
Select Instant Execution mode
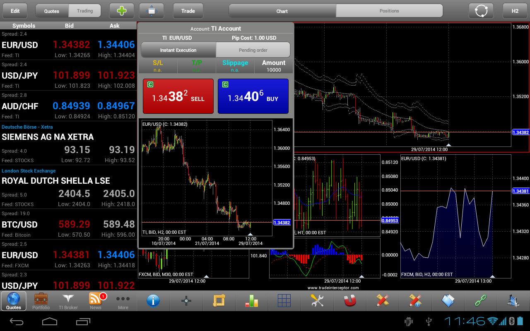pyautogui.click(x=178, y=50)
